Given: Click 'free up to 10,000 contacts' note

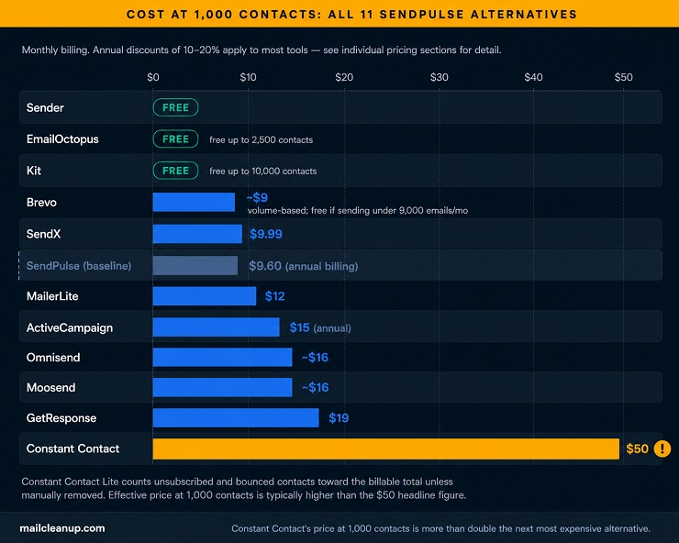Looking at the screenshot, I should pyautogui.click(x=262, y=171).
